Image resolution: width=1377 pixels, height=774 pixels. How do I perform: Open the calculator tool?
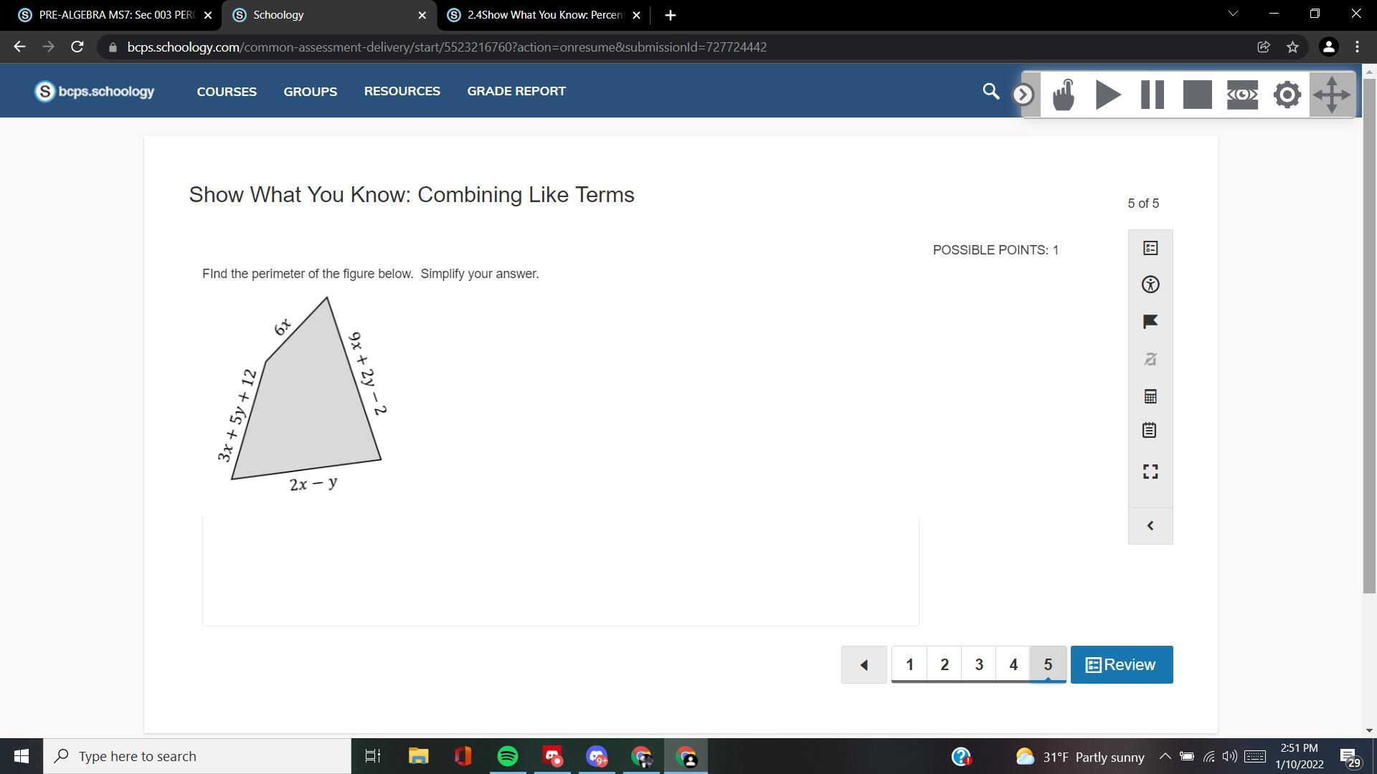pos(1150,396)
